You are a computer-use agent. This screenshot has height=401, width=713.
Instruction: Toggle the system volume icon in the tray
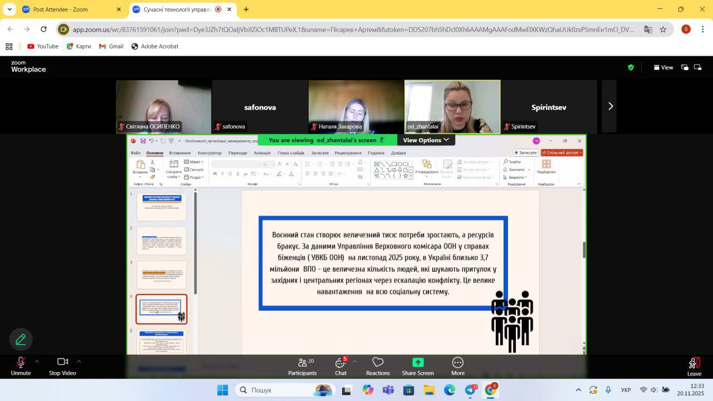click(x=654, y=390)
